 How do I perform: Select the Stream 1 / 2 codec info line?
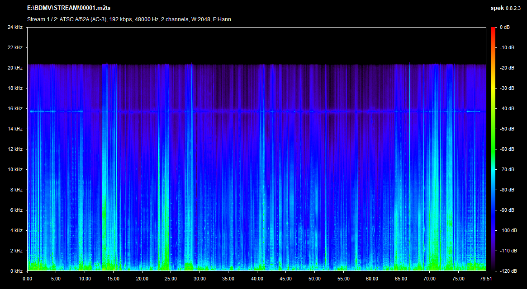click(x=129, y=19)
